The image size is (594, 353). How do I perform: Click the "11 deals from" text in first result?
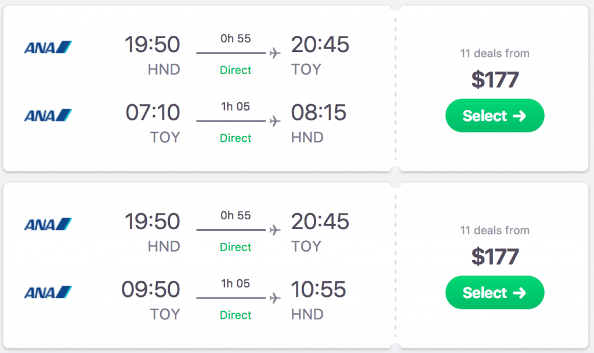tap(494, 53)
